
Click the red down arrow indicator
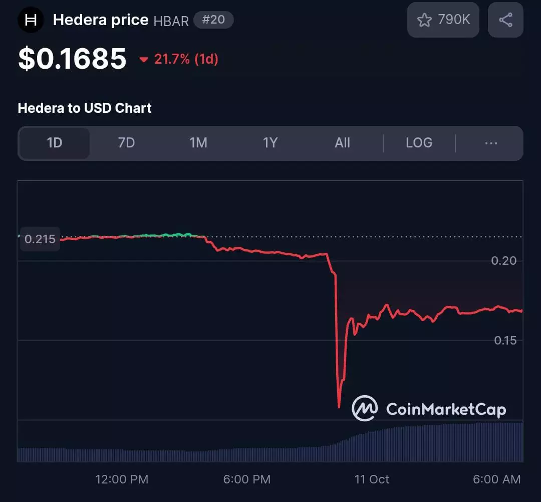[144, 60]
